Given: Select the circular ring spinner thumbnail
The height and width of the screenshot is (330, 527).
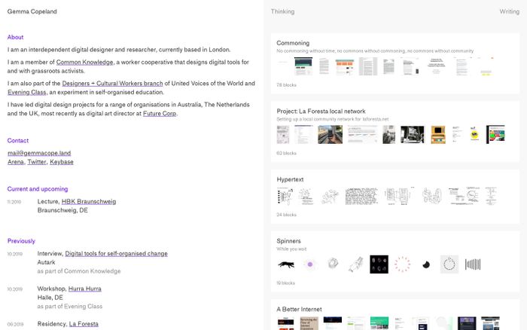Looking at the screenshot, I should (449, 264).
